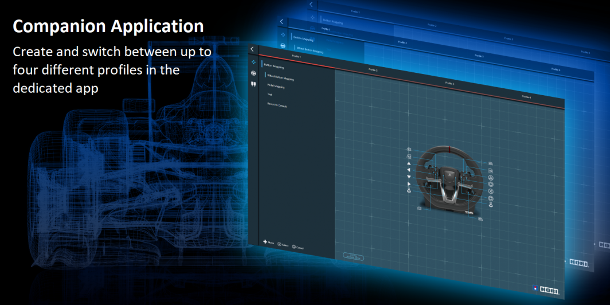
Task: Click the Triangle button mapping icon
Action: tap(491, 178)
